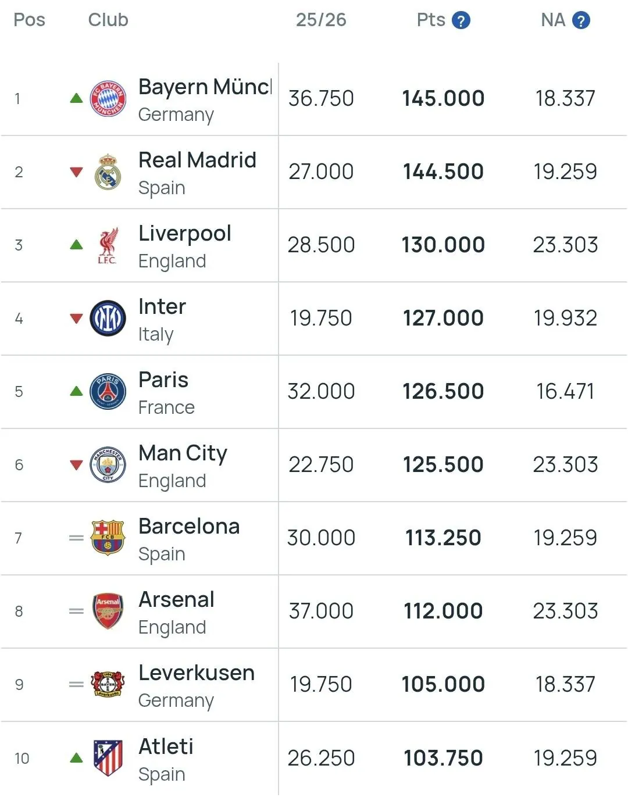
Task: Open the Pts help question mark
Action: coord(461,21)
